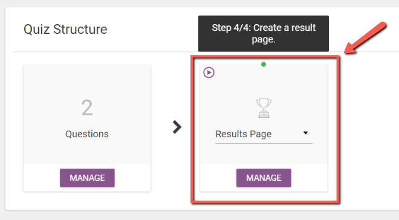Select the Results Page combo box text
Image resolution: width=399 pixels, height=220 pixels.
[x=243, y=134]
